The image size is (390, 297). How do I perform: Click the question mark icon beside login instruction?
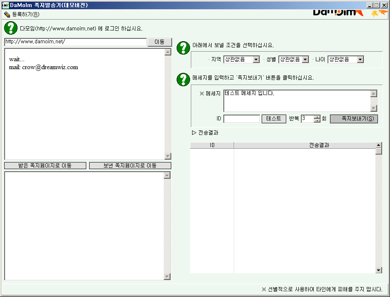[x=10, y=28]
